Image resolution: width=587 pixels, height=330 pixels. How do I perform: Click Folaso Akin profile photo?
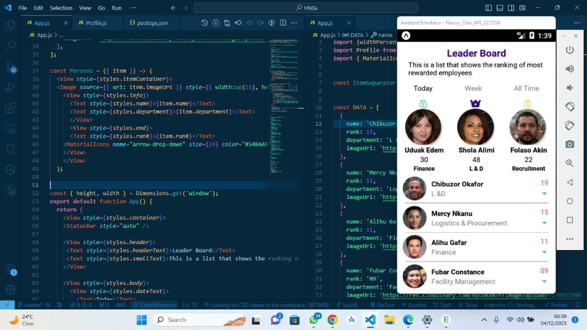click(527, 127)
